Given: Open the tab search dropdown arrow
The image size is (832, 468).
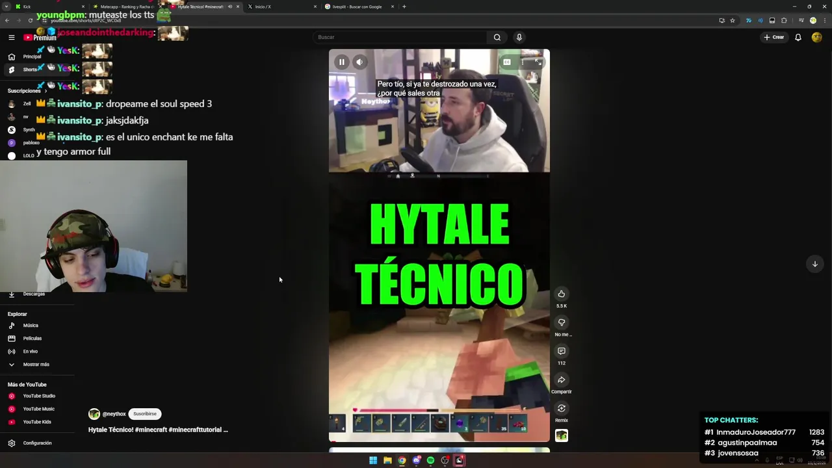Looking at the screenshot, I should click(6, 6).
